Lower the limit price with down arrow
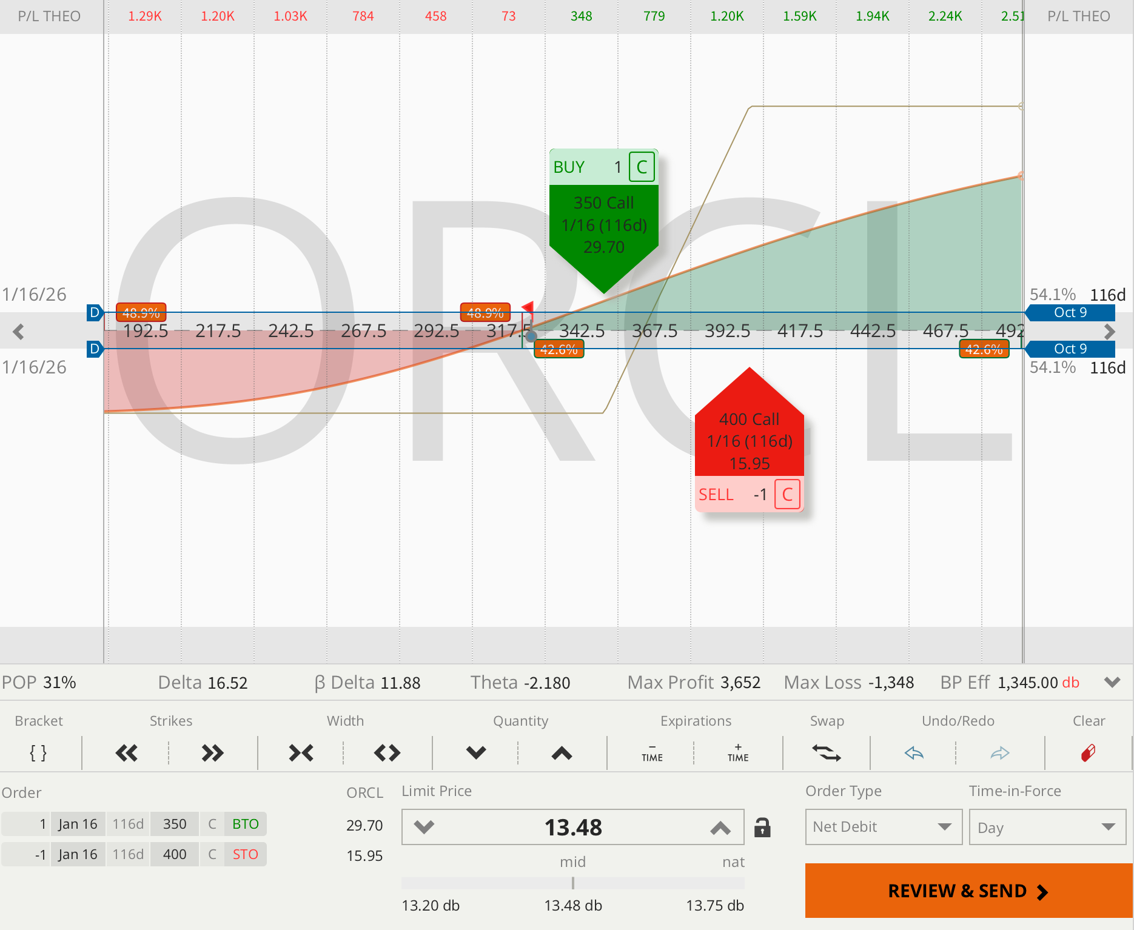The width and height of the screenshot is (1134, 930). [424, 827]
